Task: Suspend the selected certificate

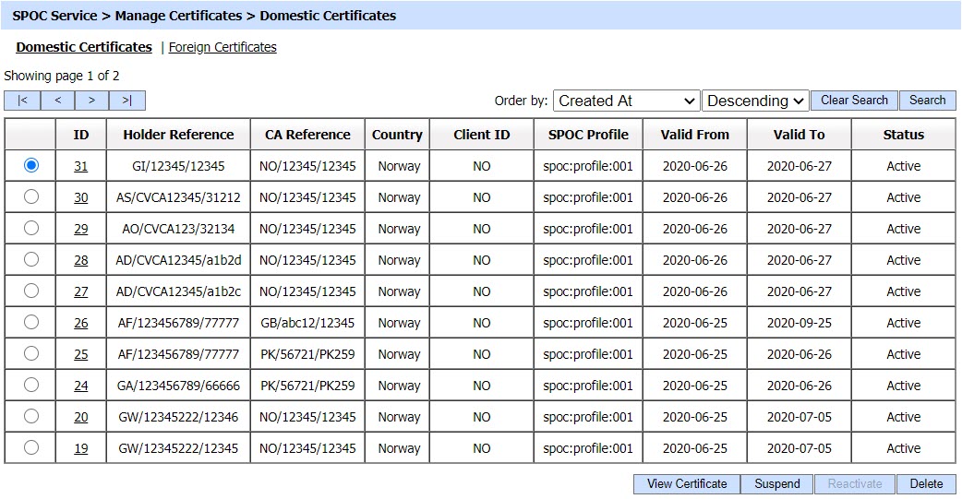Action: click(776, 484)
